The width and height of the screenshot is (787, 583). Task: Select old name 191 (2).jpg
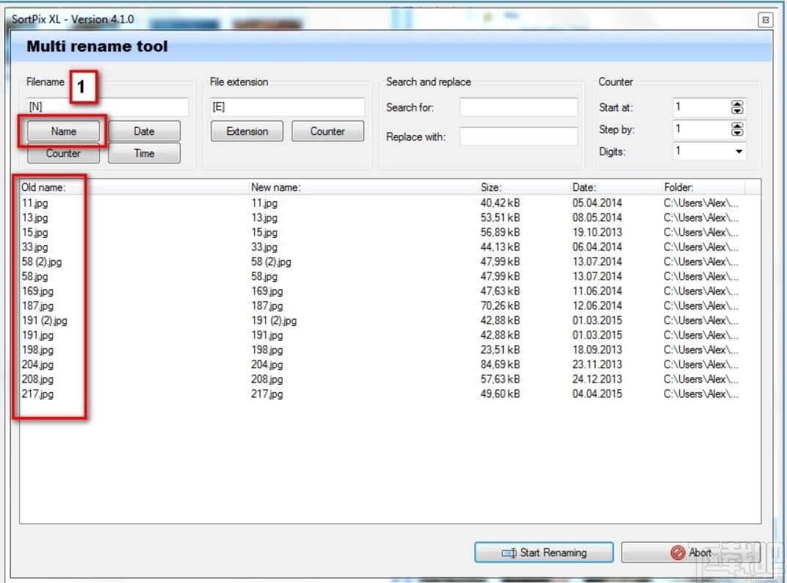pyautogui.click(x=44, y=320)
